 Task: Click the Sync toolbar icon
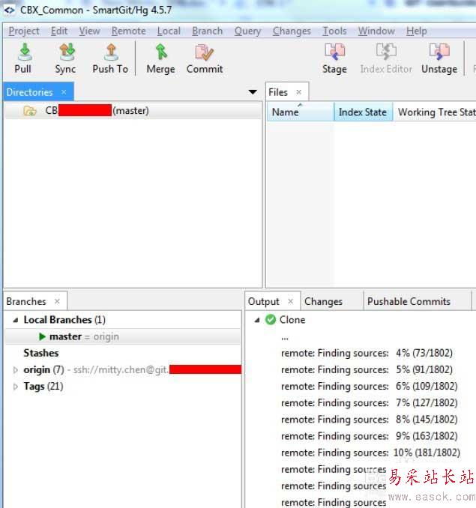point(67,52)
